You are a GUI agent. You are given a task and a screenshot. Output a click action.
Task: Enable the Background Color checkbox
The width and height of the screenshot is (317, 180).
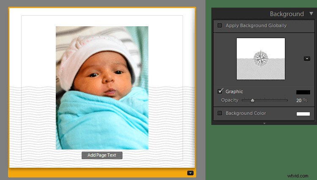(x=220, y=113)
